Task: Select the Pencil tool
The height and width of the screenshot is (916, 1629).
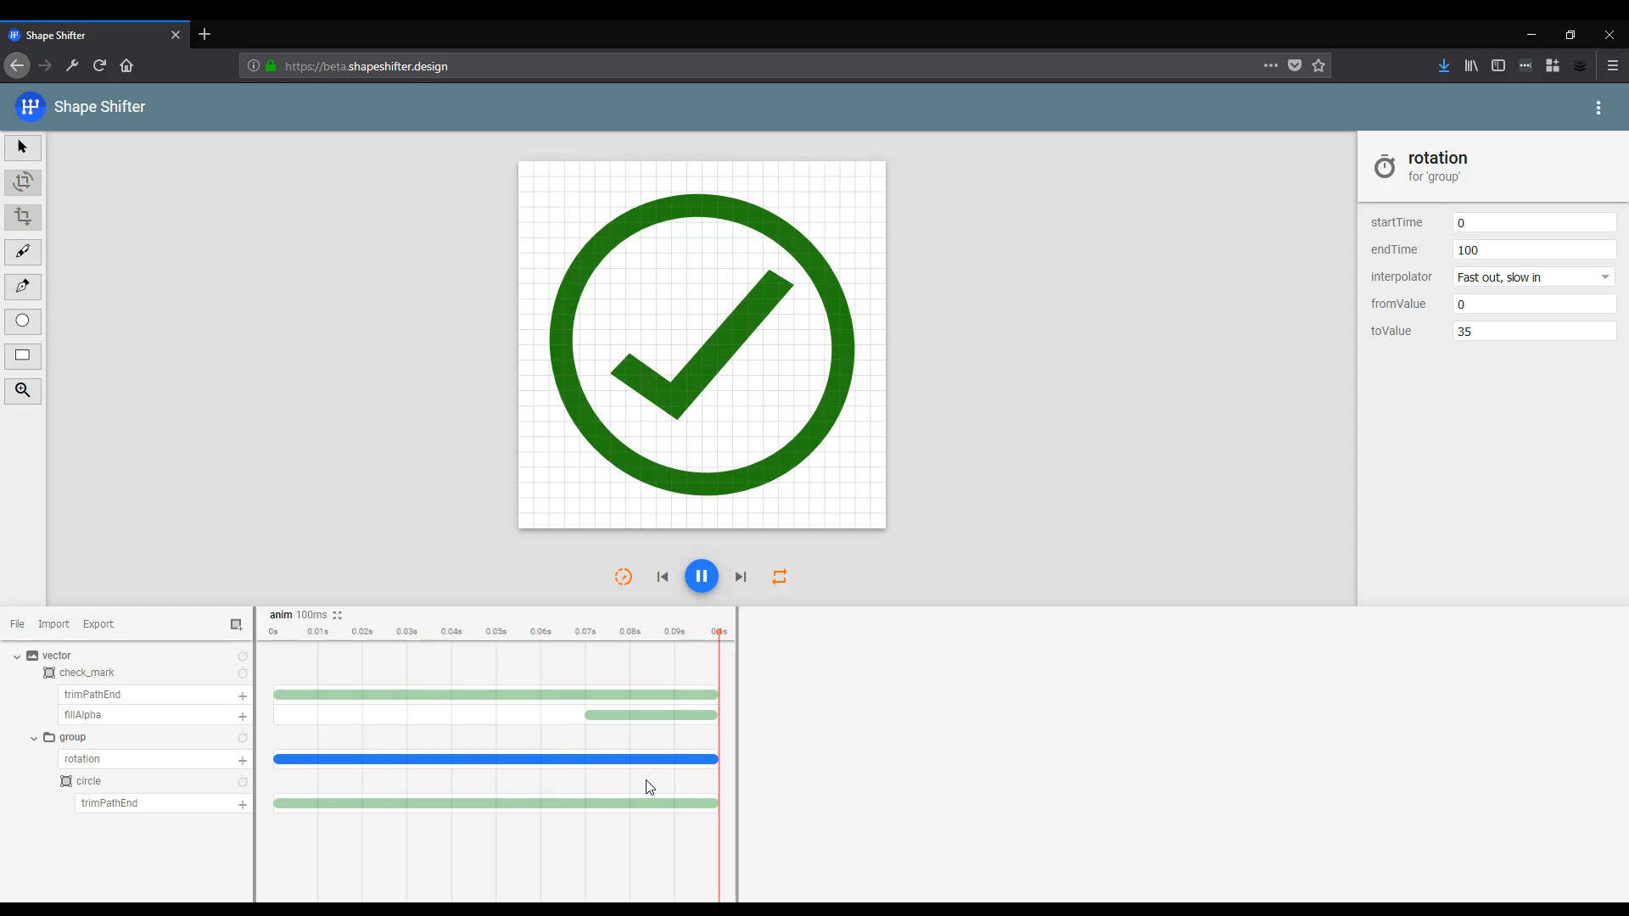Action: (x=22, y=252)
